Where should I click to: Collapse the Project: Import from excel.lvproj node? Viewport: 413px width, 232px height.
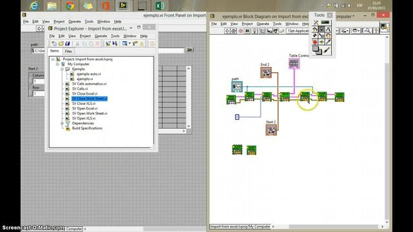[53, 59]
